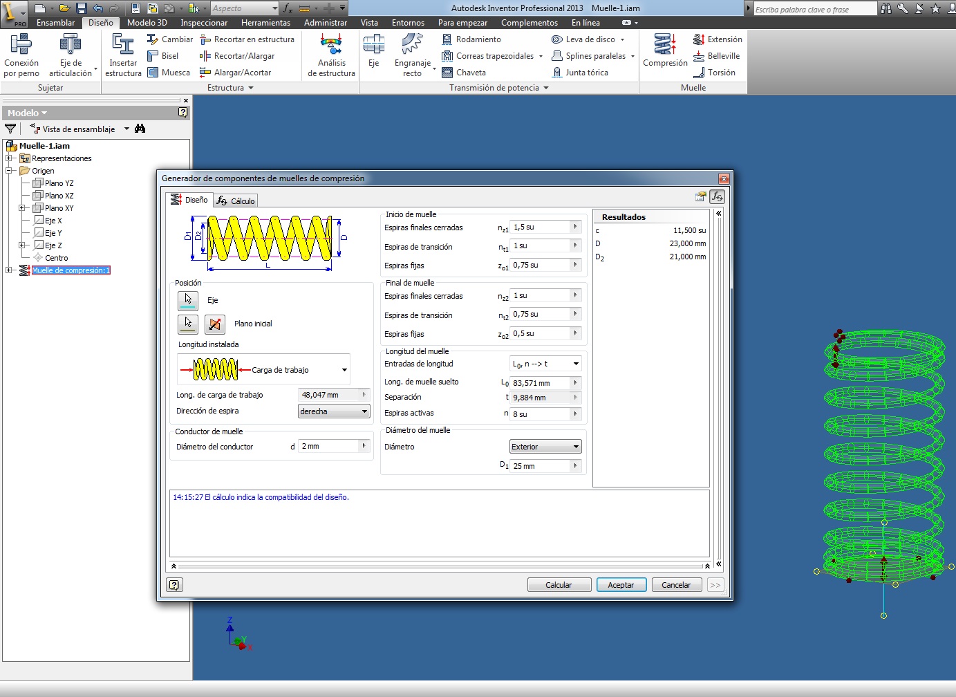Click the binoculars find icon
Image resolution: width=956 pixels, height=697 pixels.
pos(140,129)
